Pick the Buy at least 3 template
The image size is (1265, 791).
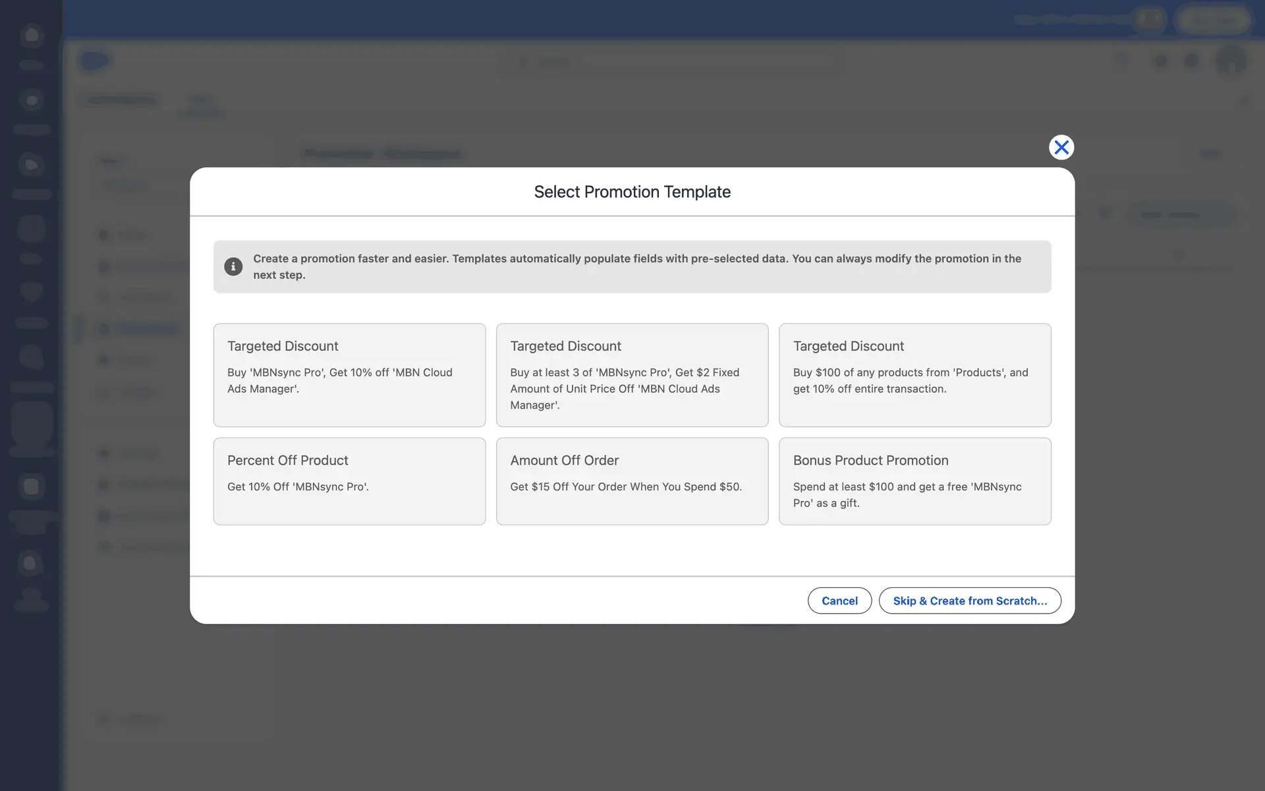[632, 374]
